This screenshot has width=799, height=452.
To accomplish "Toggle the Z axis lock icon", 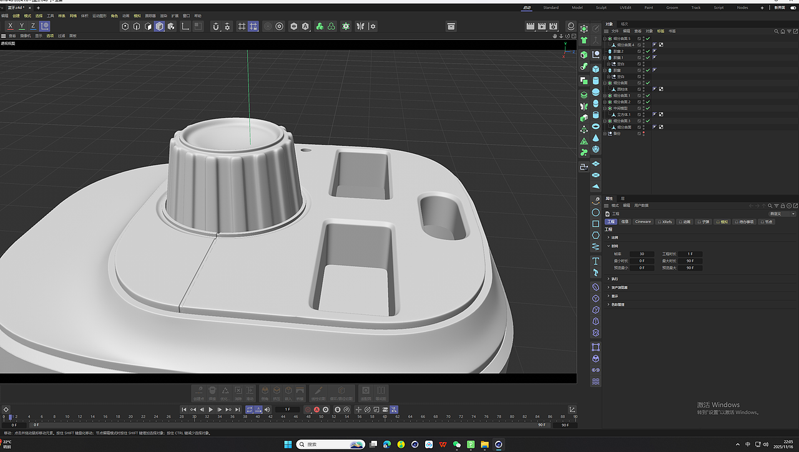I will point(32,26).
